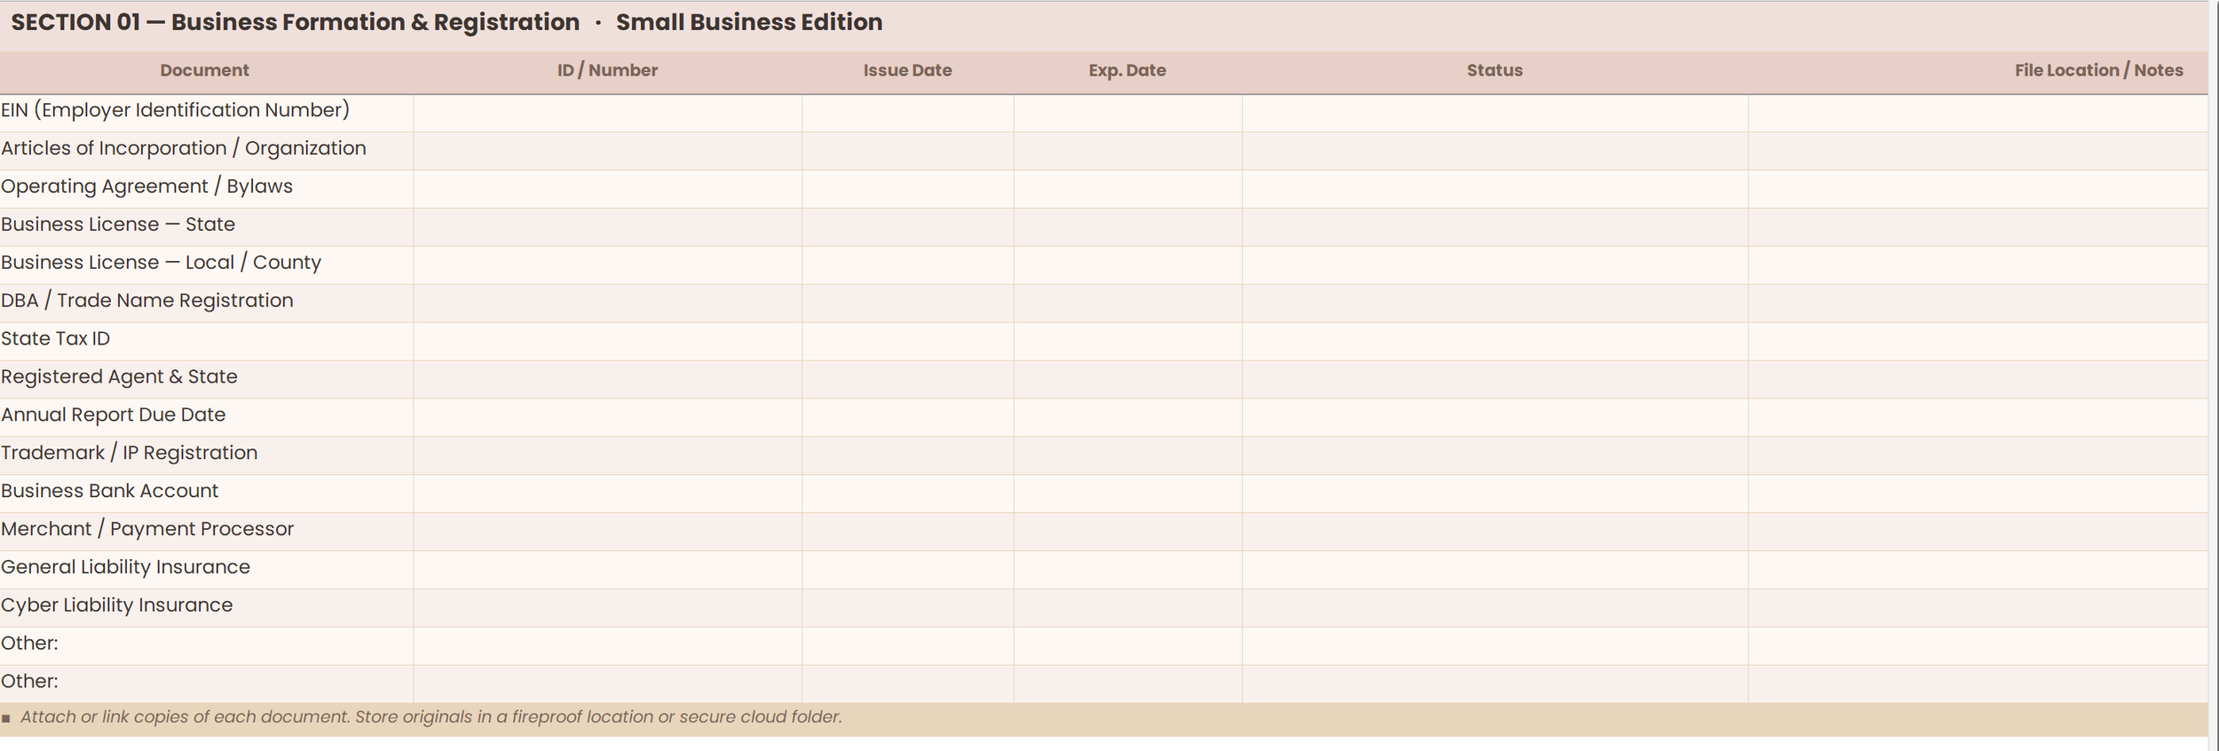Click the Notes cell for Business Bank Account row
Image resolution: width=2219 pixels, height=751 pixels.
[x=1978, y=494]
